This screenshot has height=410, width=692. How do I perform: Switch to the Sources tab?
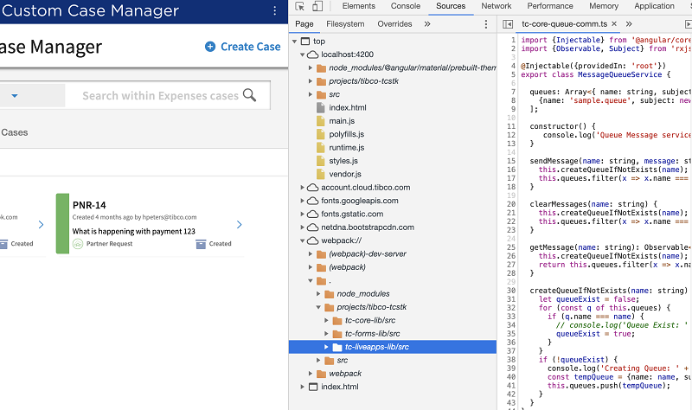[x=451, y=6]
